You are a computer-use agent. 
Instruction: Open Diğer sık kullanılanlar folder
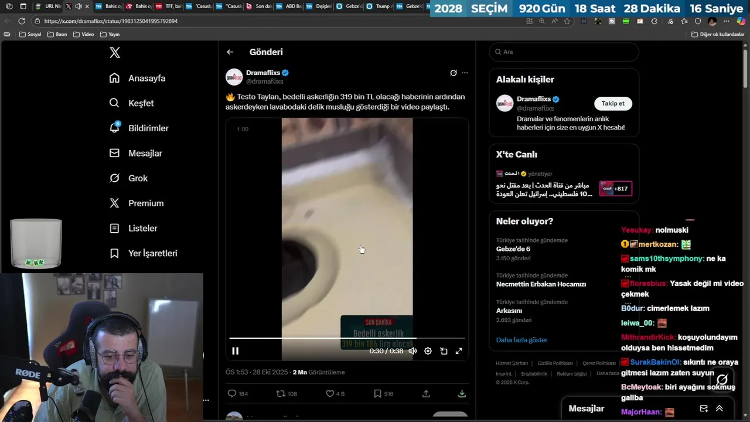click(x=717, y=35)
